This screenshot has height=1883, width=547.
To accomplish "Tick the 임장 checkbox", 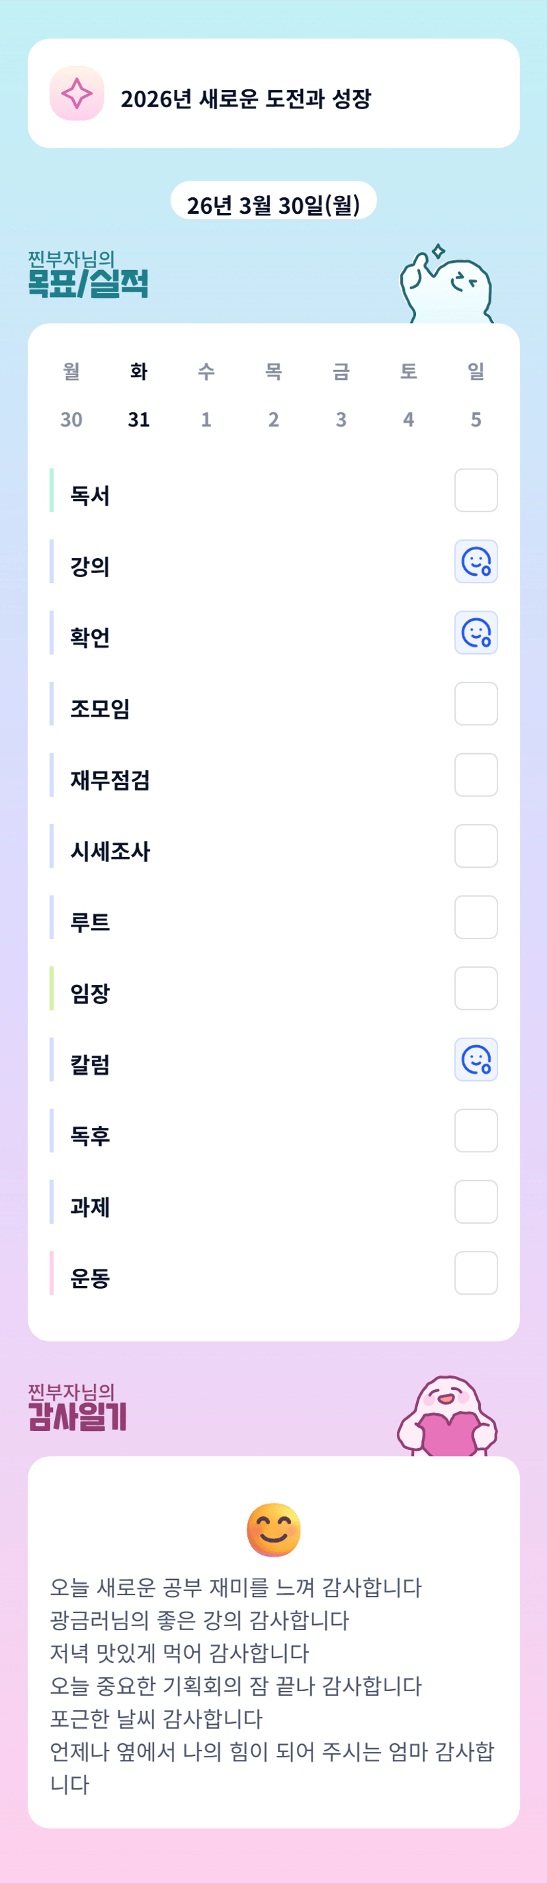I will point(476,988).
